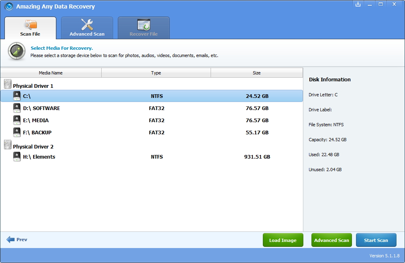
Task: Click the app logo in title bar
Action: click(x=9, y=6)
